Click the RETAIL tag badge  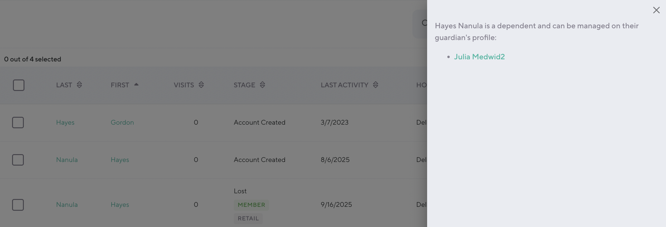[x=248, y=219]
